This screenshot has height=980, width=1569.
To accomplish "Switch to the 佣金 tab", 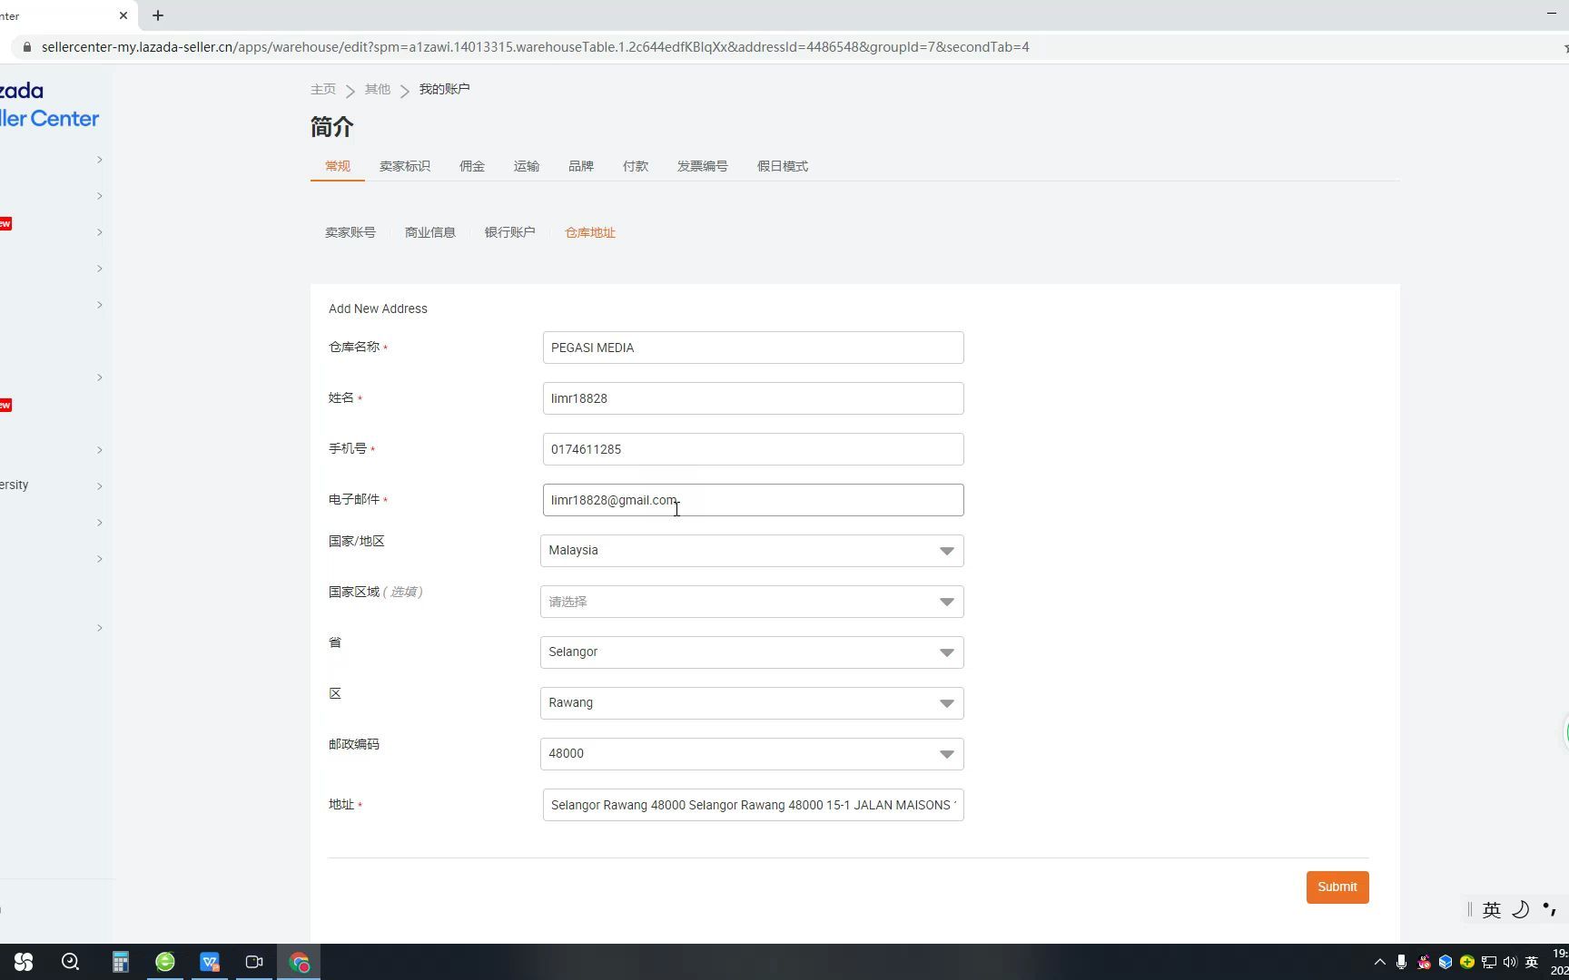I will 472,166.
